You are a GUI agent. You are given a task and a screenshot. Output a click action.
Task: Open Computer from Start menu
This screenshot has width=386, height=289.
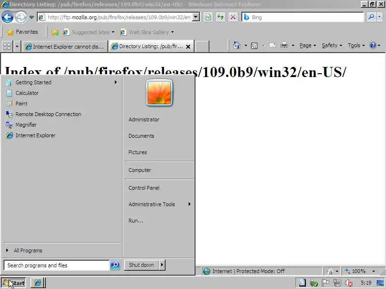[139, 170]
